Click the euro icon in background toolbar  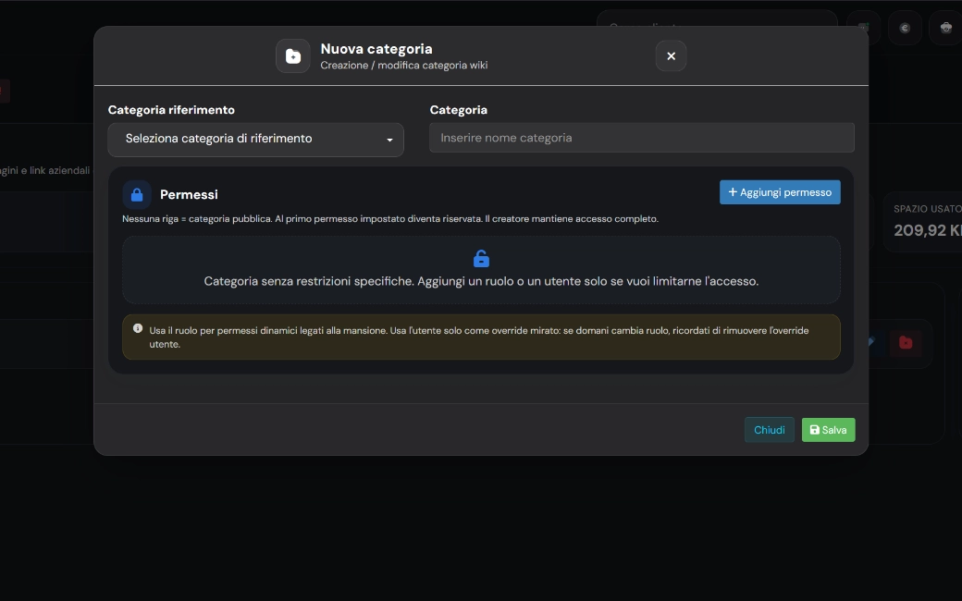point(905,28)
